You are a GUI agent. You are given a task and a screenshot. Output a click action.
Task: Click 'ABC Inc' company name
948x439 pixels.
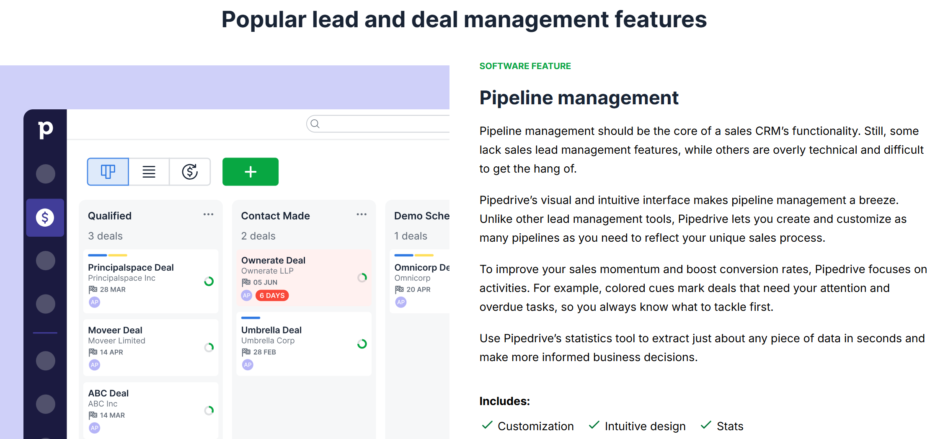103,404
